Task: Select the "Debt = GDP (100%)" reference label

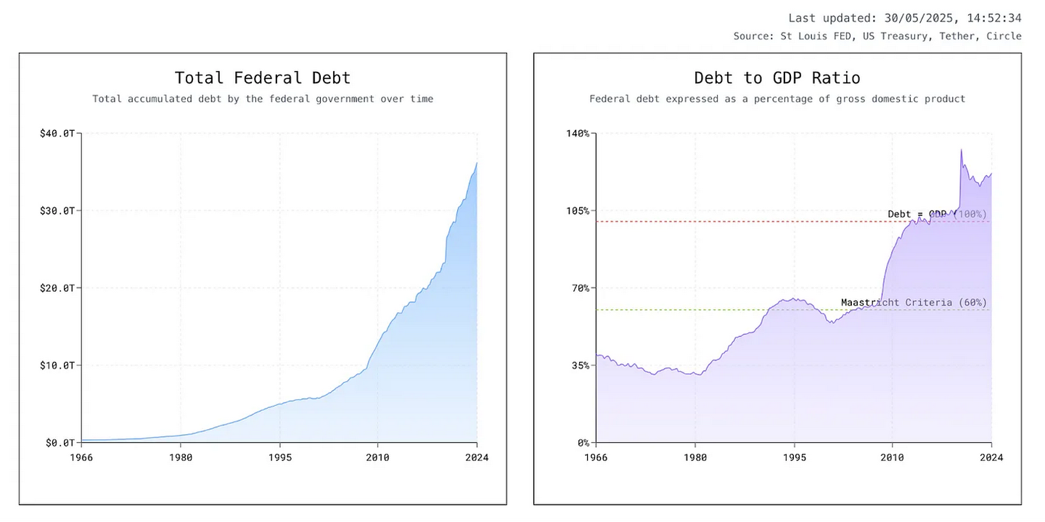Action: click(x=937, y=214)
